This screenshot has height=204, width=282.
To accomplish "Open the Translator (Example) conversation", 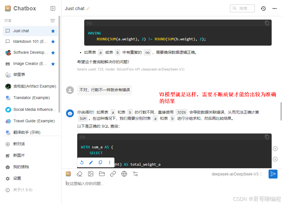I will tap(30, 98).
